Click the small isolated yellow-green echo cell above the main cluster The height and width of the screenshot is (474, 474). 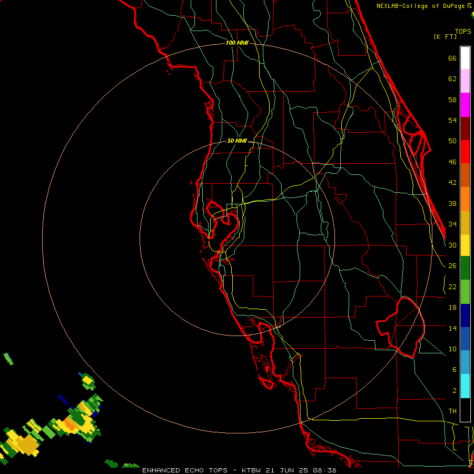pyautogui.click(x=88, y=381)
